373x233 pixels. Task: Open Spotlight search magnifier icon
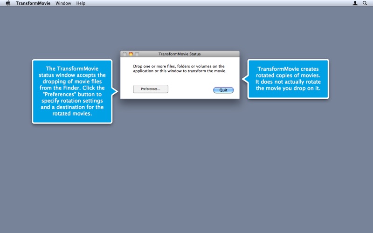365,3
